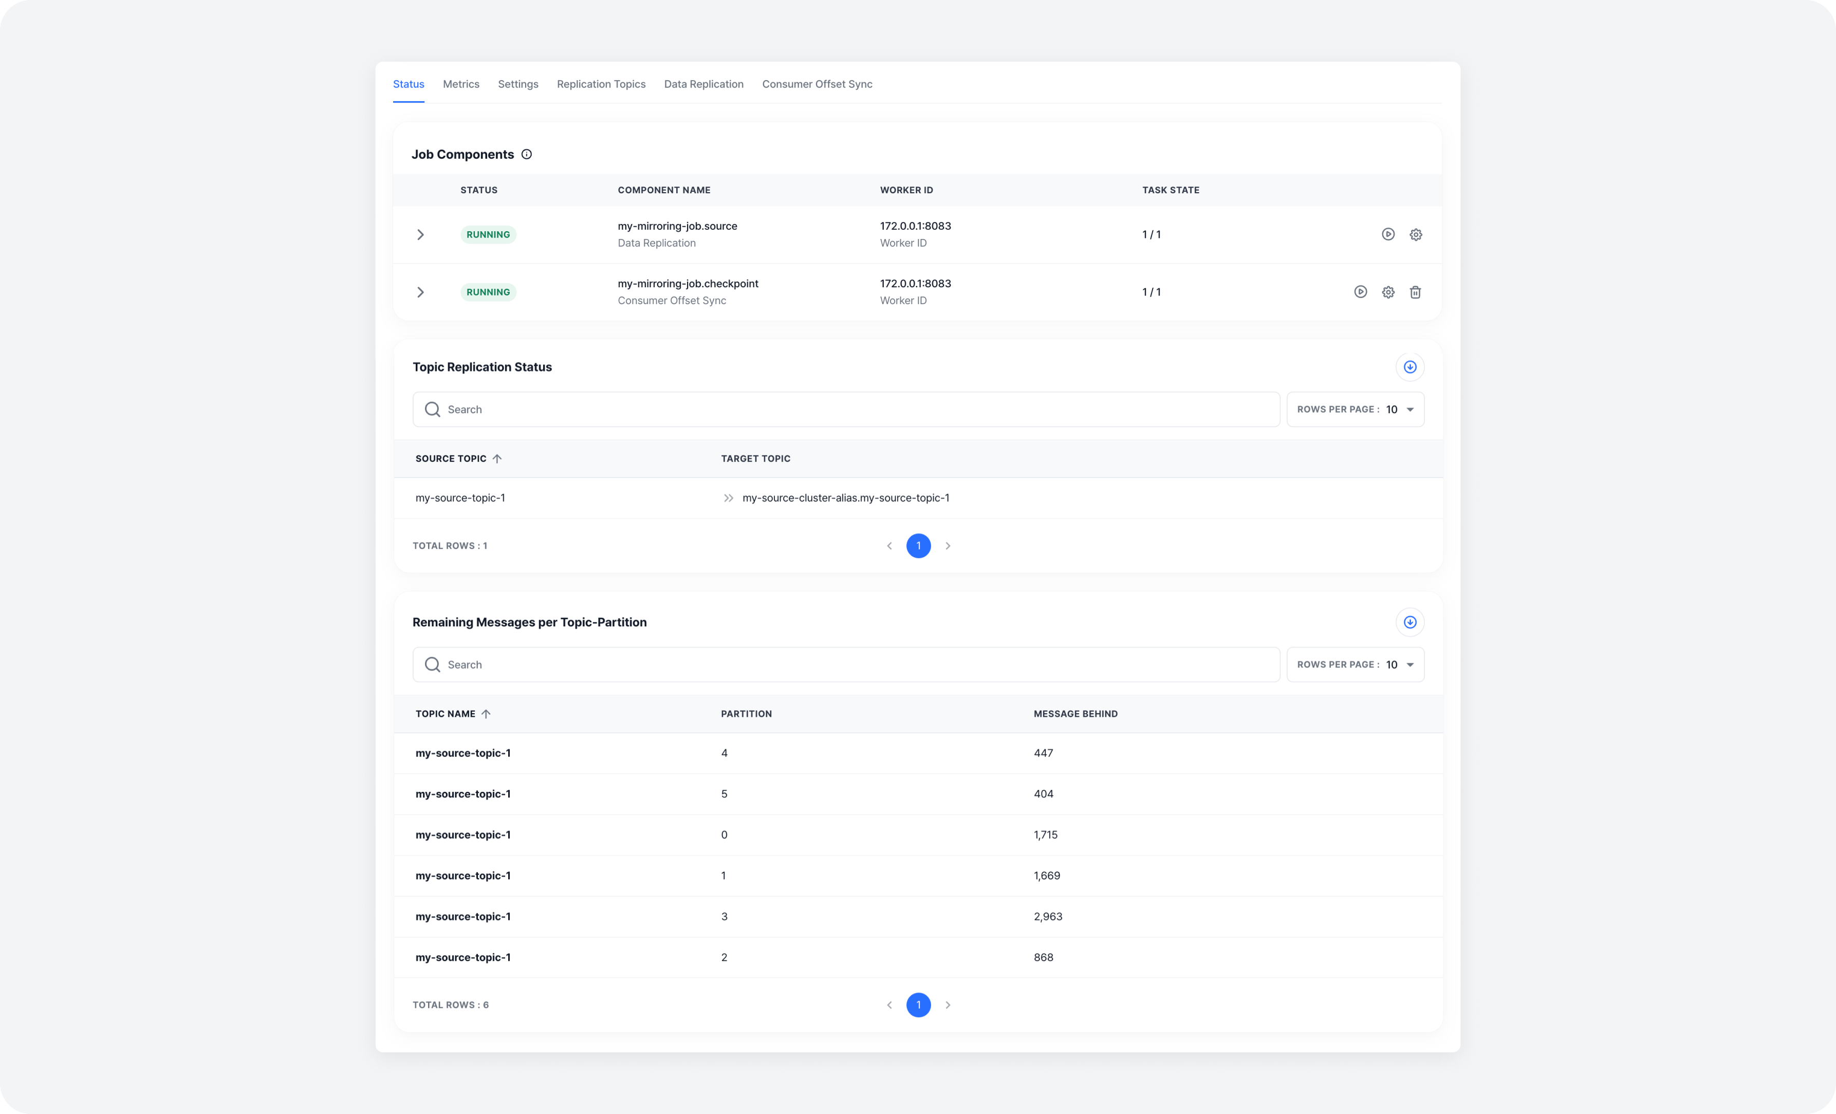This screenshot has height=1114, width=1836.
Task: Click the Partition column header
Action: (746, 714)
